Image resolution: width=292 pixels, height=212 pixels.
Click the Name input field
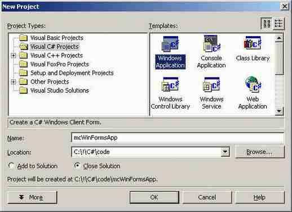tap(178, 138)
